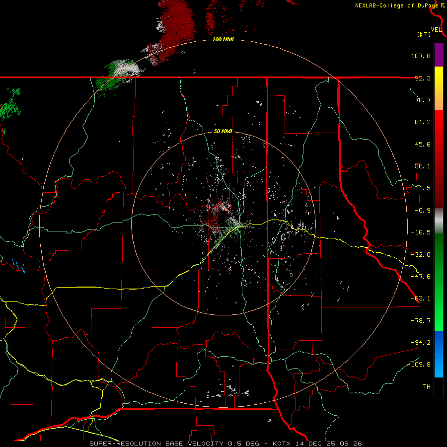Click the large red velocity echo beyond 100 NMI ring

[x=177, y=26]
